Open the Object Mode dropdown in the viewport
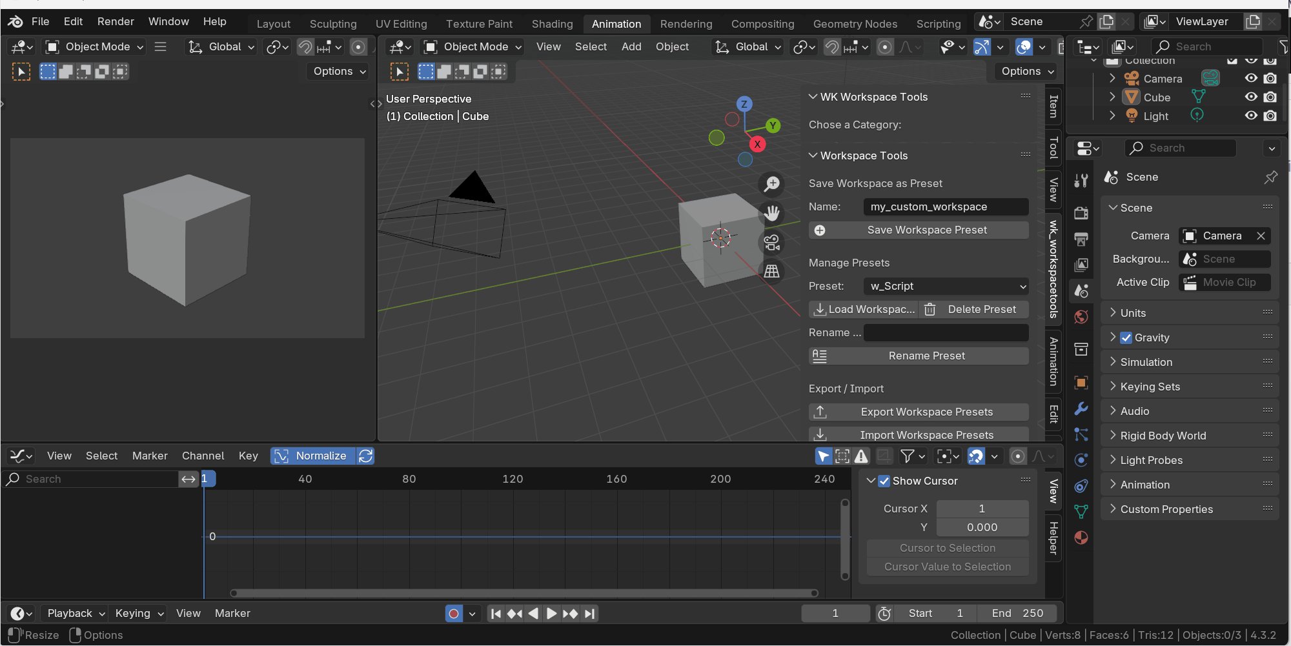 (472, 46)
